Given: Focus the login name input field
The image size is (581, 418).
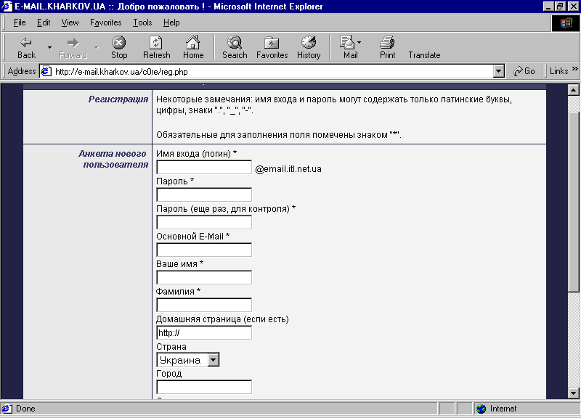Looking at the screenshot, I should pos(204,168).
